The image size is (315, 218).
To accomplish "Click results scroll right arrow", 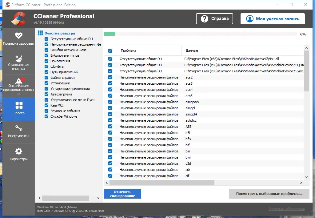I will [x=301, y=183].
